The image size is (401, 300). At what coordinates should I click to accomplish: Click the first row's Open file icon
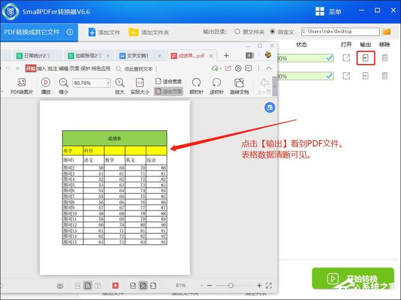(x=346, y=58)
